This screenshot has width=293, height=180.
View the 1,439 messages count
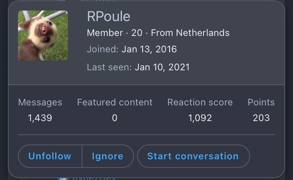pyautogui.click(x=40, y=118)
